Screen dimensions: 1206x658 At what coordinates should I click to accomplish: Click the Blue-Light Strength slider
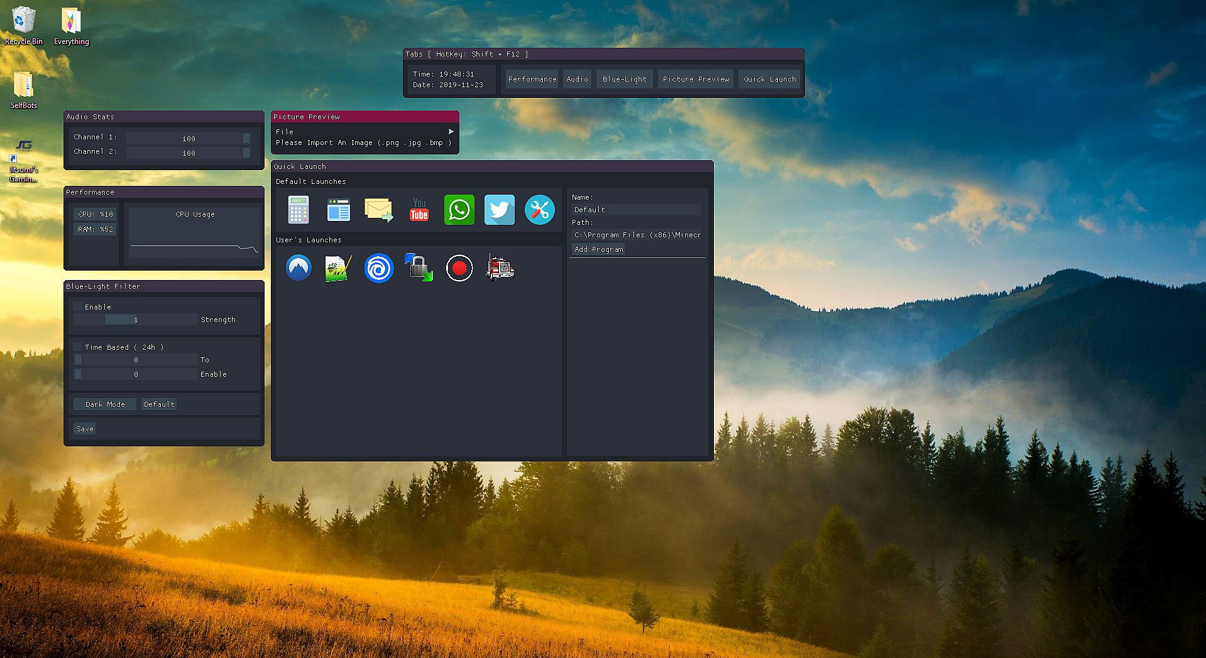point(136,320)
